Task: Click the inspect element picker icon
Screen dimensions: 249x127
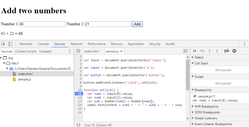Action: tap(3, 44)
